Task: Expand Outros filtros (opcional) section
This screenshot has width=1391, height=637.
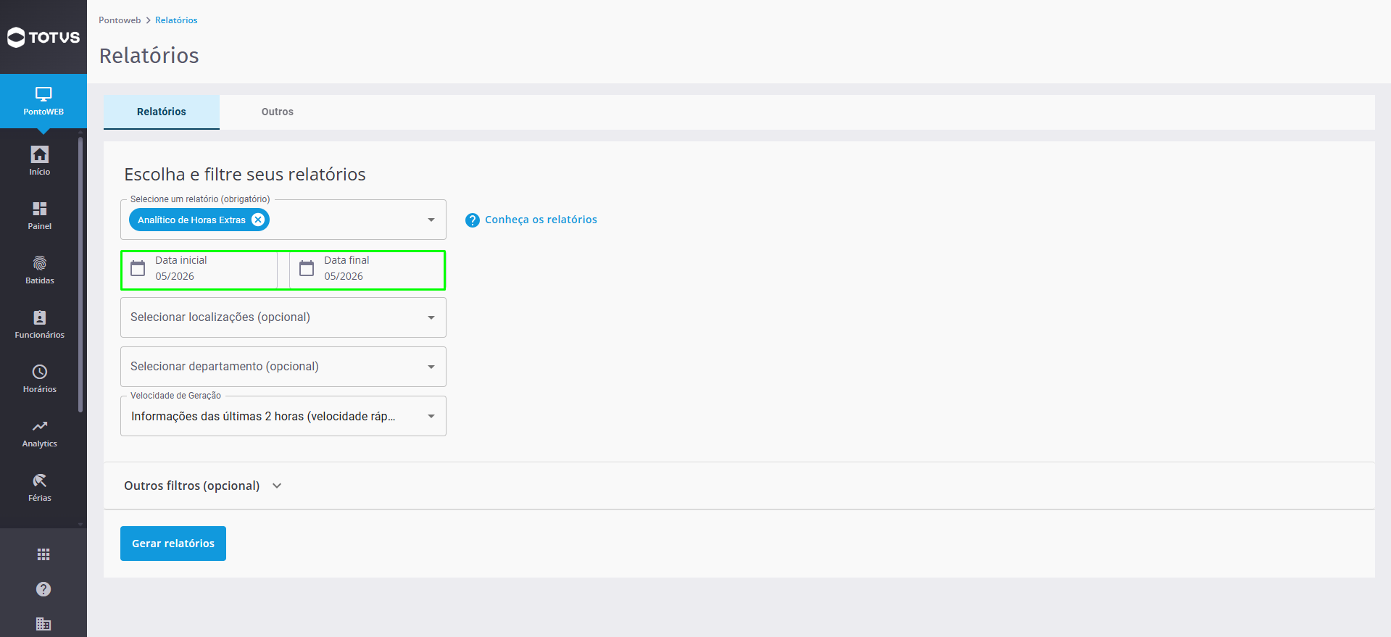Action: (x=203, y=486)
